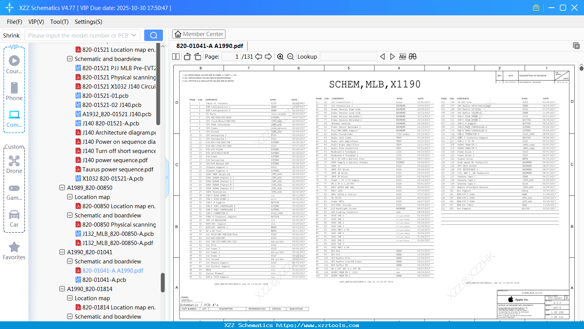Viewport: 584px width, 329px height.
Task: Collapse Location map under A1989_820-00850
Action: 70,197
